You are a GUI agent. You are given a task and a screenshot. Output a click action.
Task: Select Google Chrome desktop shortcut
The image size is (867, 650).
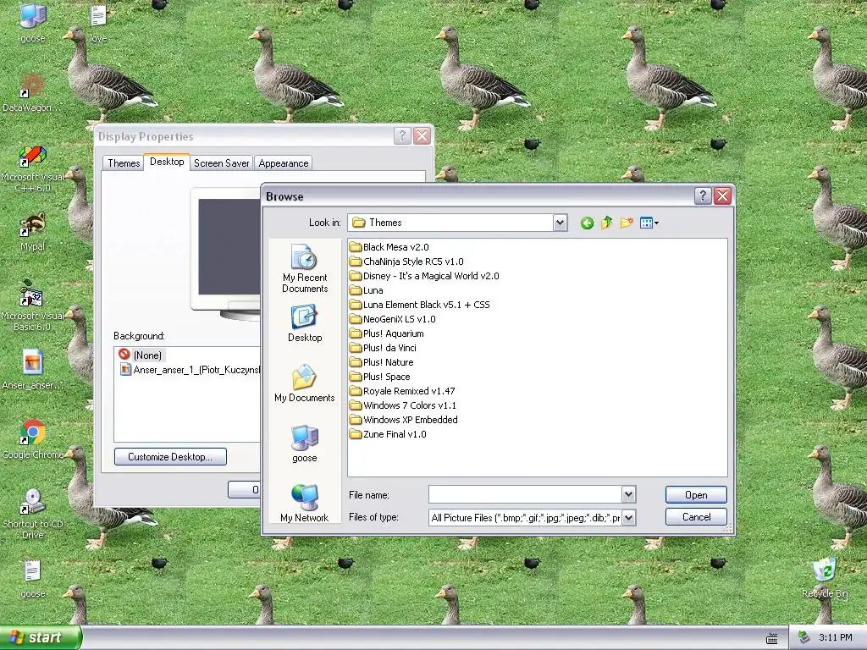pyautogui.click(x=33, y=439)
